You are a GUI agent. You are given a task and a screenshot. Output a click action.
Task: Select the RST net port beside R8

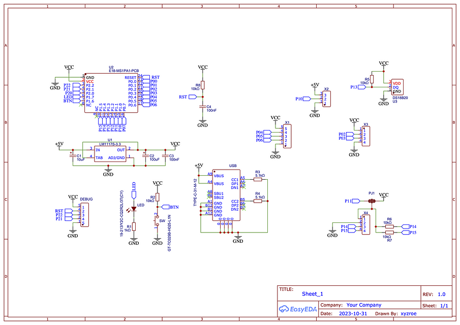click(x=193, y=96)
